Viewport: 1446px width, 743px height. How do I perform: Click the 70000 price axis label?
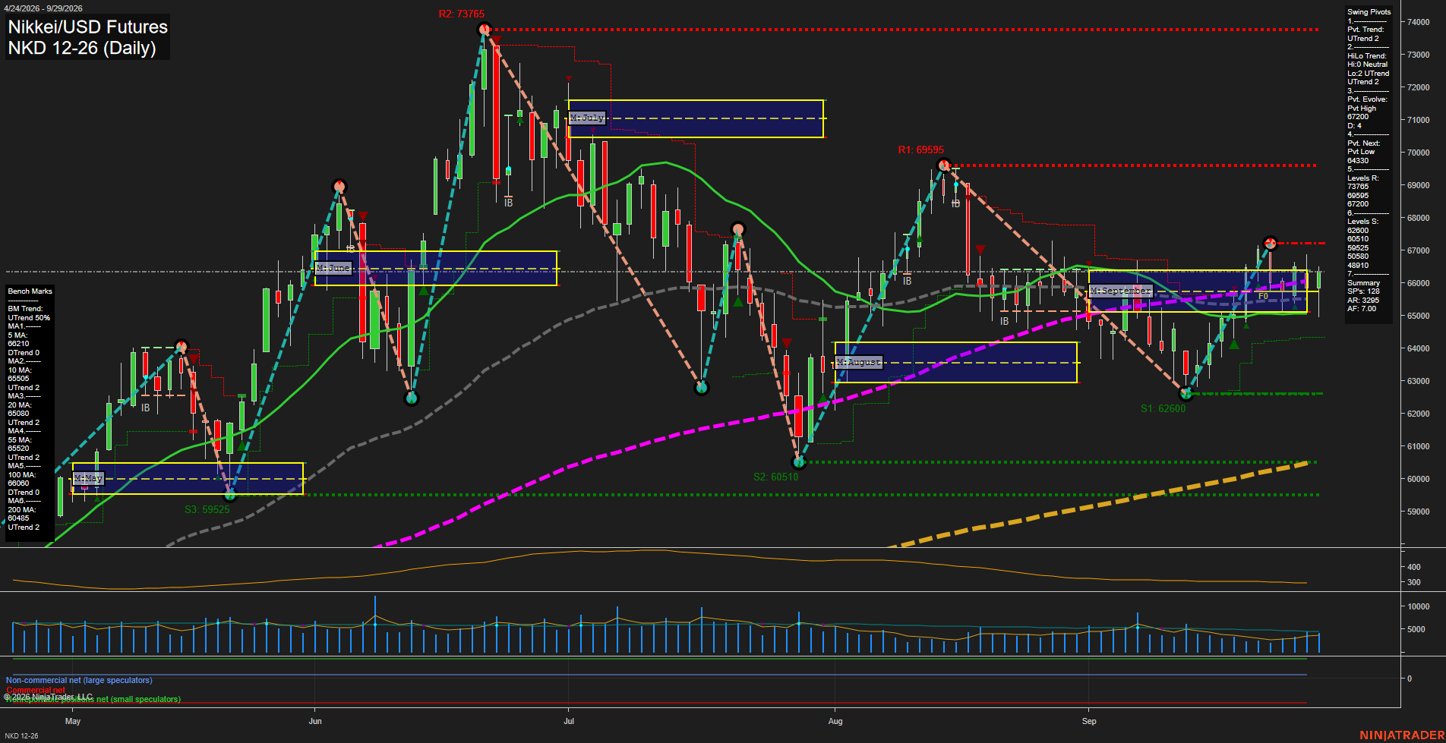coord(1418,153)
